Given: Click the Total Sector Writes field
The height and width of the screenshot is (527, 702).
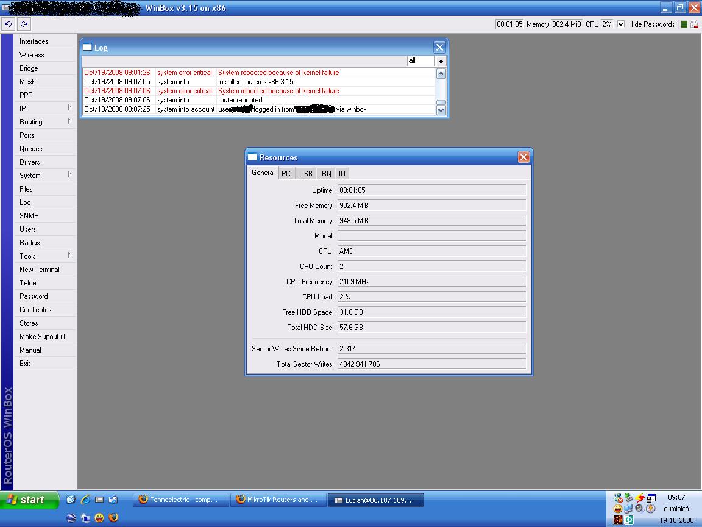Looking at the screenshot, I should point(431,364).
